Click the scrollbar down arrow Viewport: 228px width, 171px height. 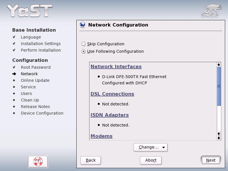(x=219, y=138)
